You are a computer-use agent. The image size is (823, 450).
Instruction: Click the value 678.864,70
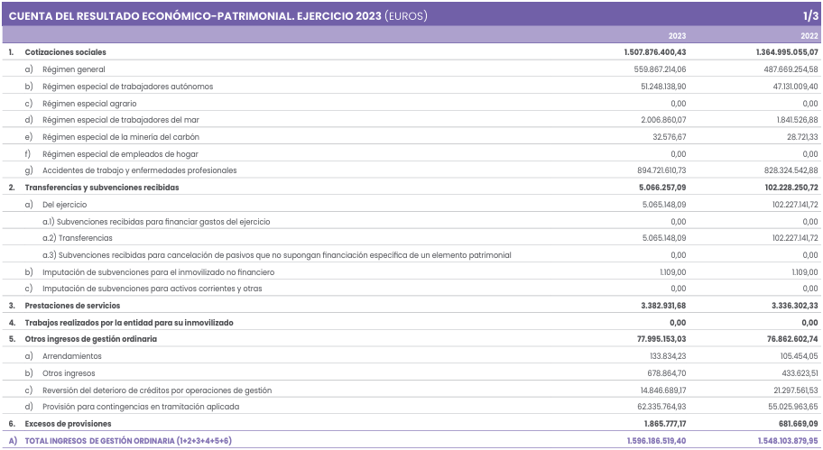[x=667, y=373]
